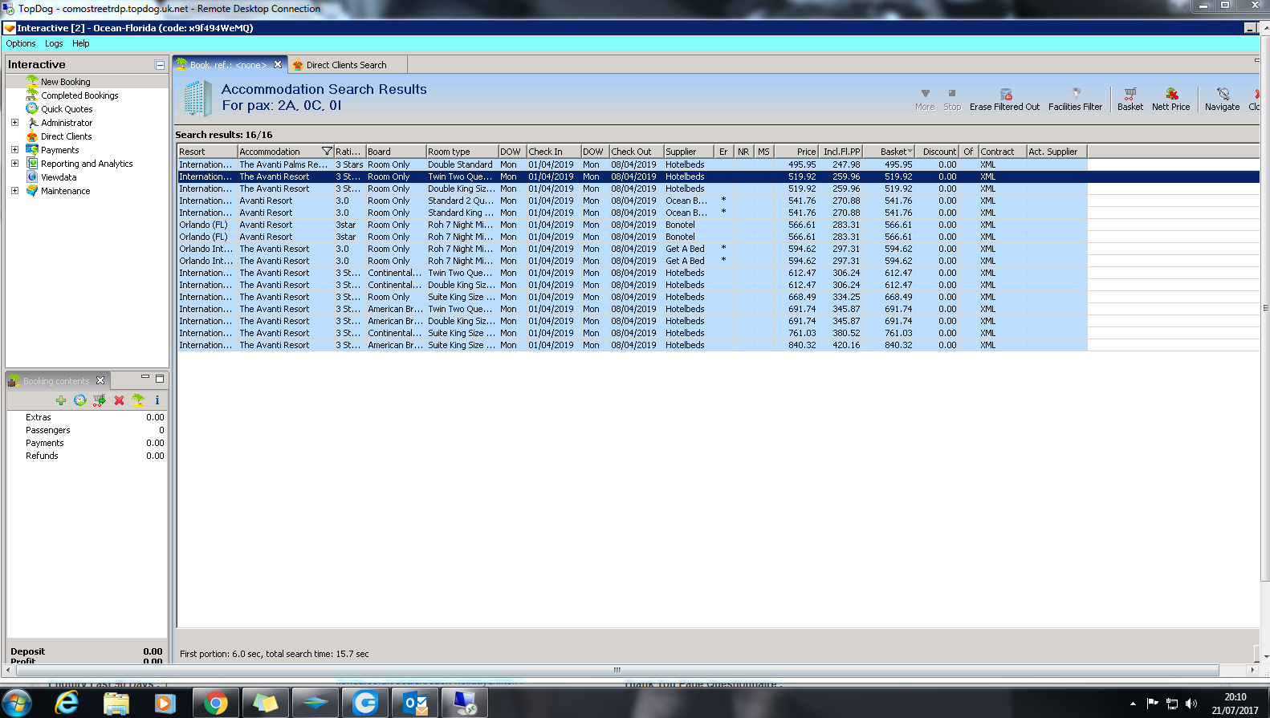Switch to the Direct Clients Search tab
This screenshot has height=718, width=1270.
[x=346, y=65]
